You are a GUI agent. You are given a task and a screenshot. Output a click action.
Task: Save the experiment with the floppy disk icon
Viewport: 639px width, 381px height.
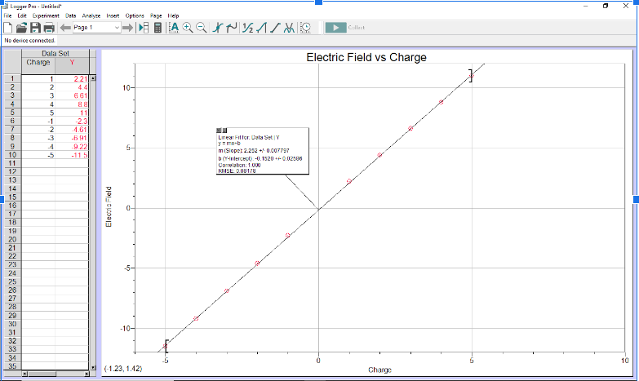35,28
